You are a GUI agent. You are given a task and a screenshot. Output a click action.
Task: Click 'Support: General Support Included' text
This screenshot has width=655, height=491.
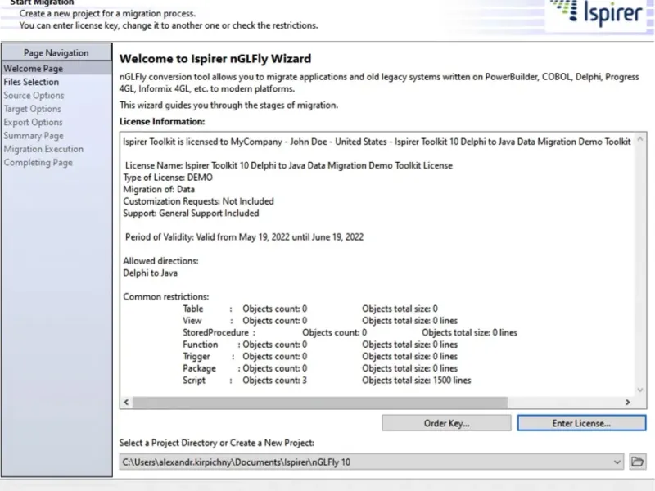point(191,214)
